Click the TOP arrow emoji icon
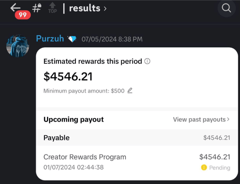Viewport: 240px width, 184px height. [x=53, y=8]
